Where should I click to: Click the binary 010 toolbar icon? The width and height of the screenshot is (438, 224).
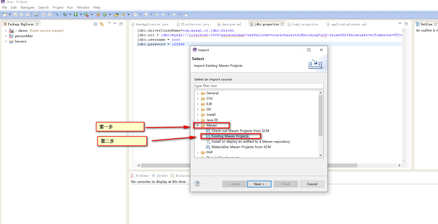click(x=36, y=15)
